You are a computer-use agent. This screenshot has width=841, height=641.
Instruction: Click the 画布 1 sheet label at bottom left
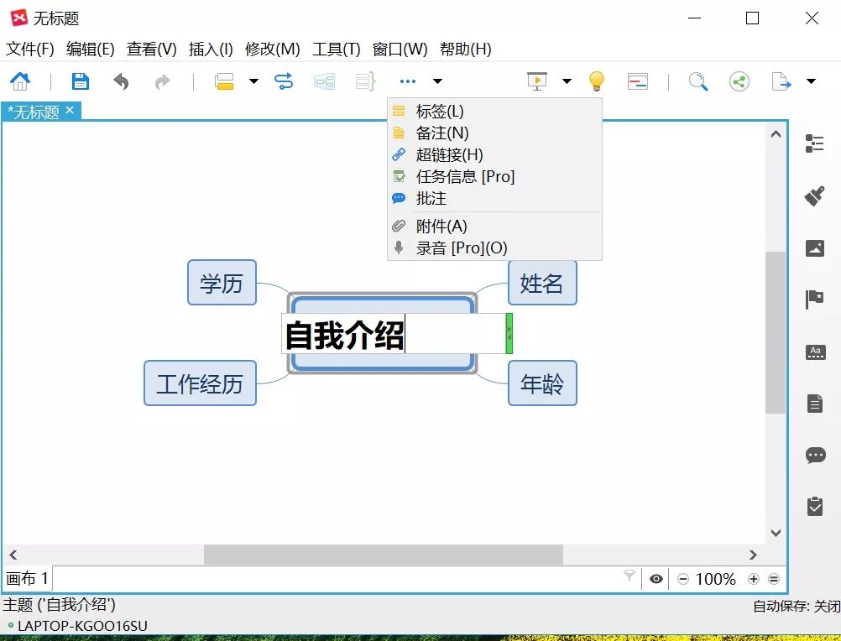[x=28, y=578]
